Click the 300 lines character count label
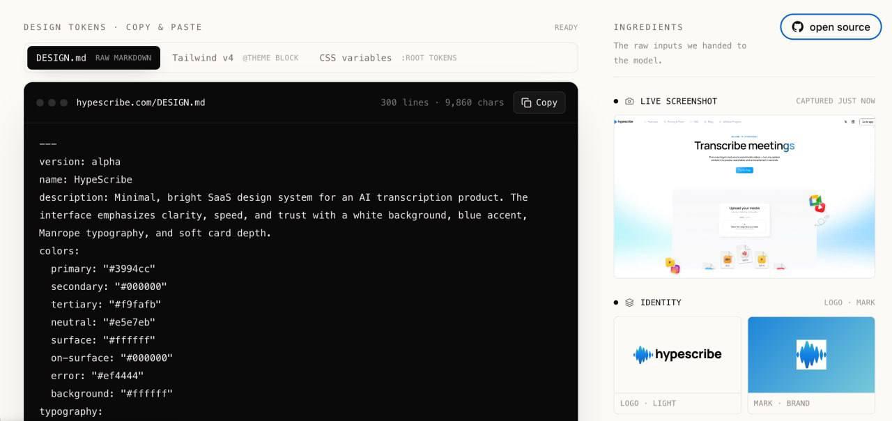 point(442,102)
